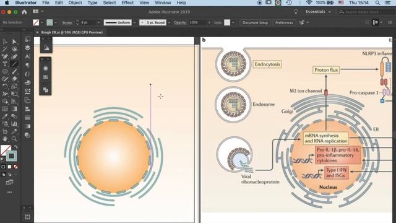This screenshot has width=396, height=223.
Task: Select the Selection tool arrow
Action: 5,42
